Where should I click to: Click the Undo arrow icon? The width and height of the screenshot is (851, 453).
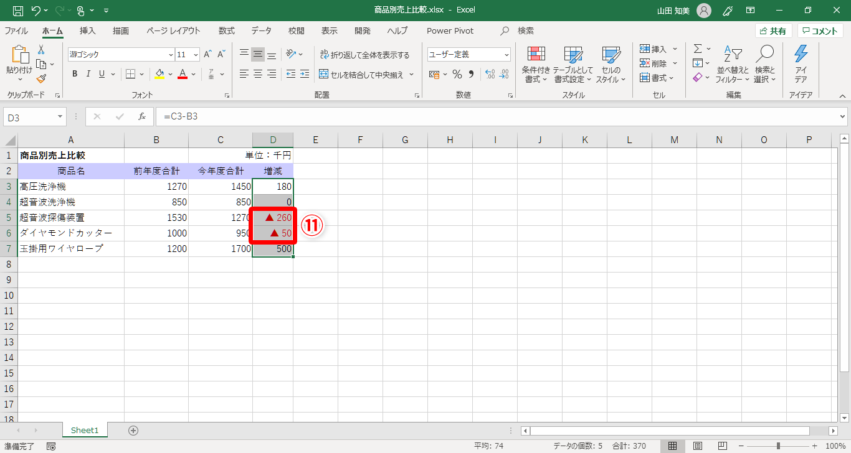(36, 10)
